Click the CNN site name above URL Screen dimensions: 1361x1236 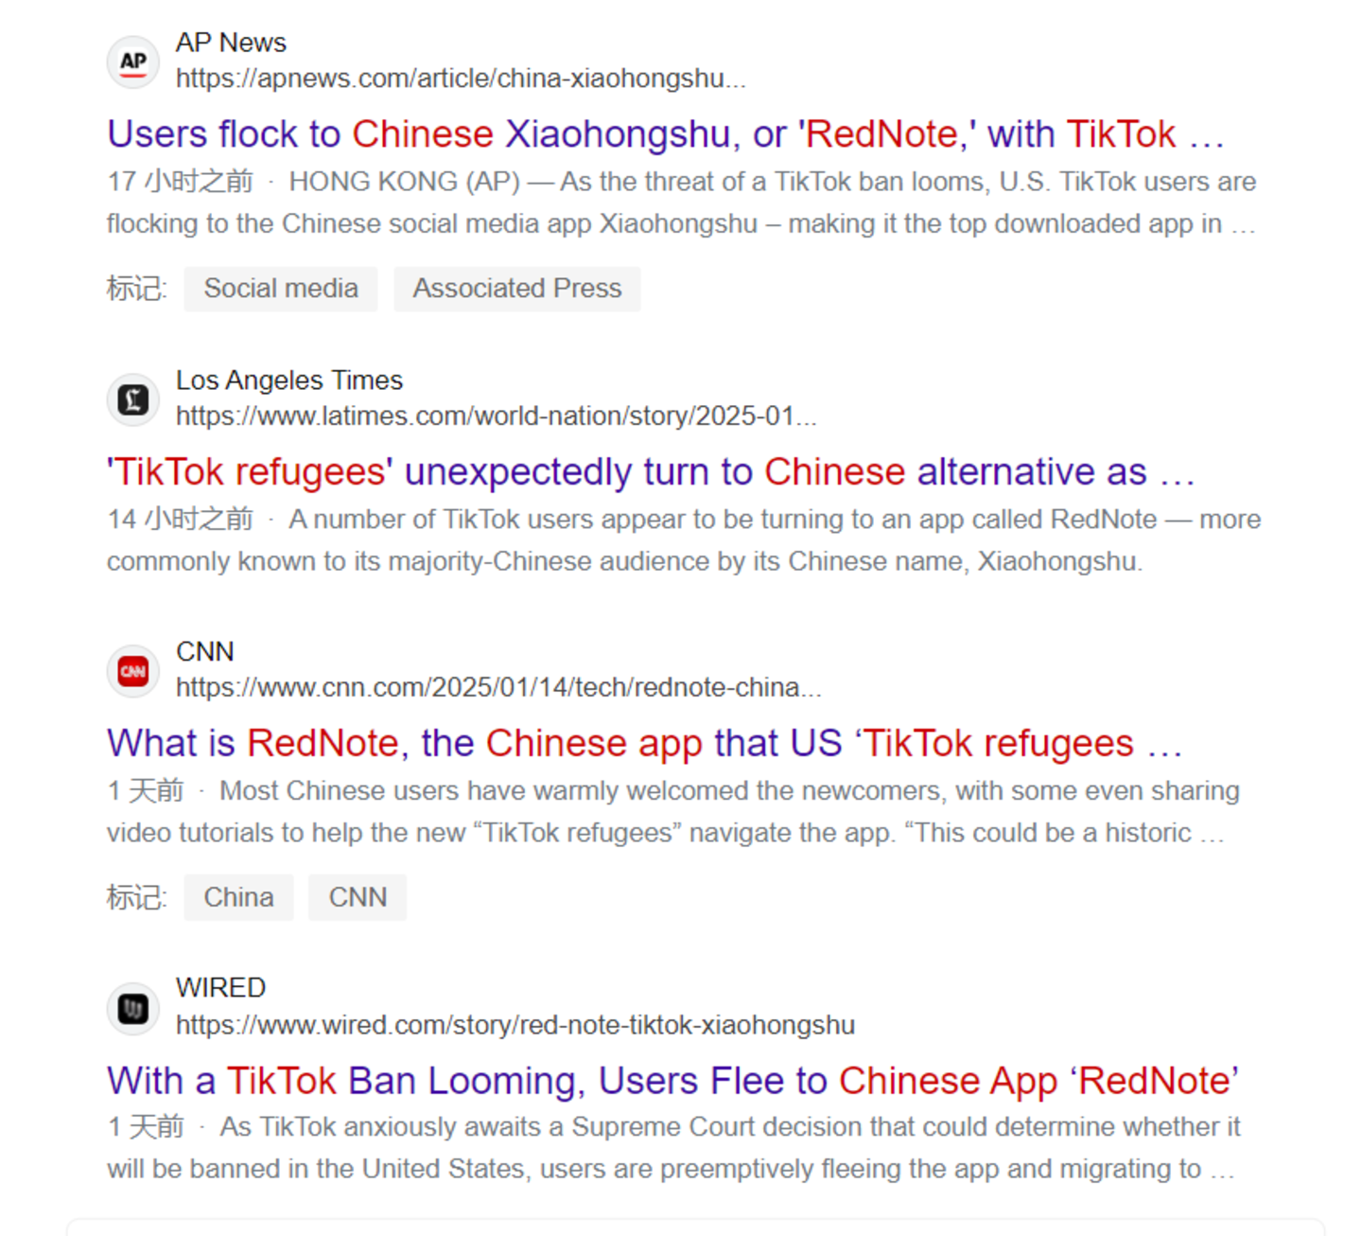click(x=204, y=652)
